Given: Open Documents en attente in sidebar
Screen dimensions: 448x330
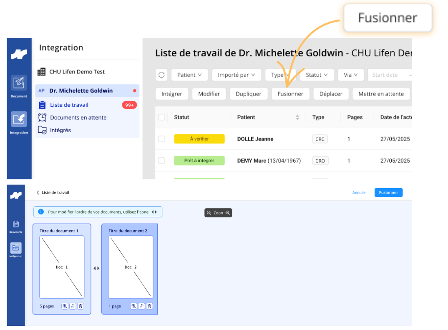Looking at the screenshot, I should [78, 117].
